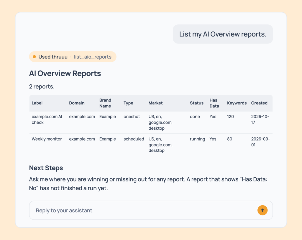The height and width of the screenshot is (240, 302).
Task: Select the 'List my AI Overview reports.' message bubble
Action: point(223,34)
